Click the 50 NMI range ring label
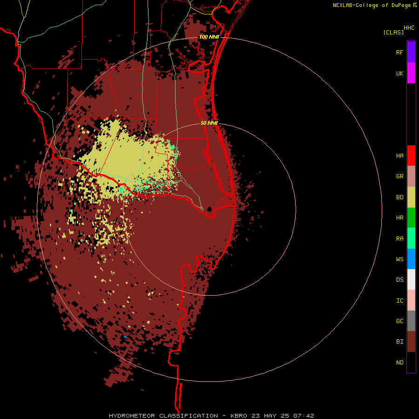 click(209, 123)
